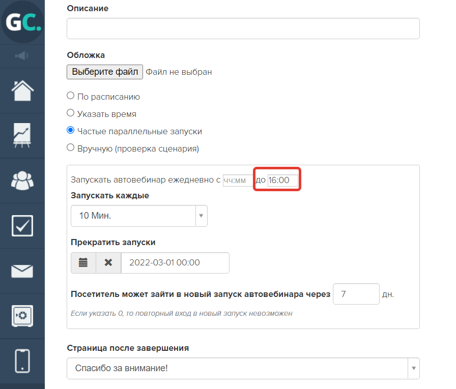Click the GC logo in sidebar
This screenshot has height=389, width=456.
point(22,22)
